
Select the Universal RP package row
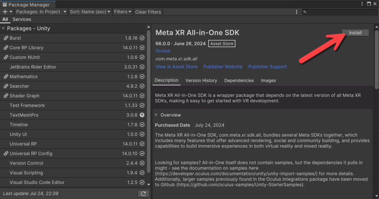coord(73,144)
